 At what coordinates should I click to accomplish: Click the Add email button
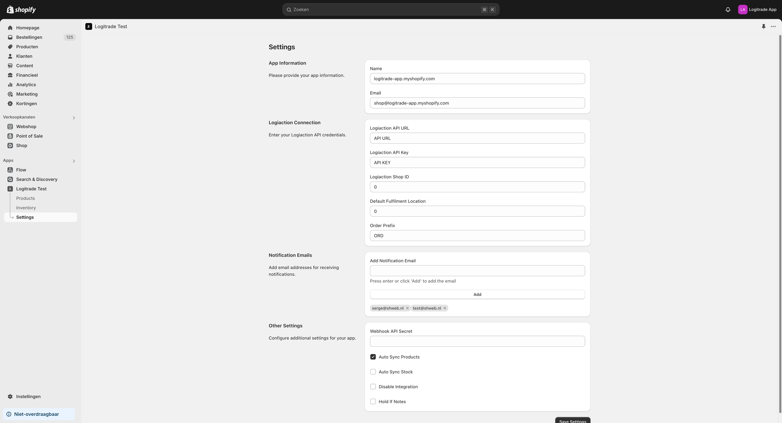477,294
